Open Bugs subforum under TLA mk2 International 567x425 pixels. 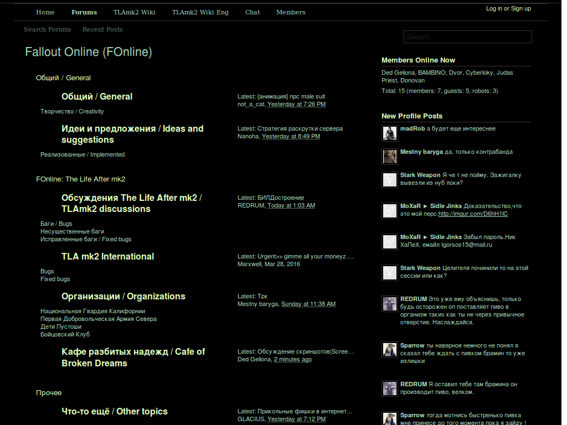click(x=47, y=271)
